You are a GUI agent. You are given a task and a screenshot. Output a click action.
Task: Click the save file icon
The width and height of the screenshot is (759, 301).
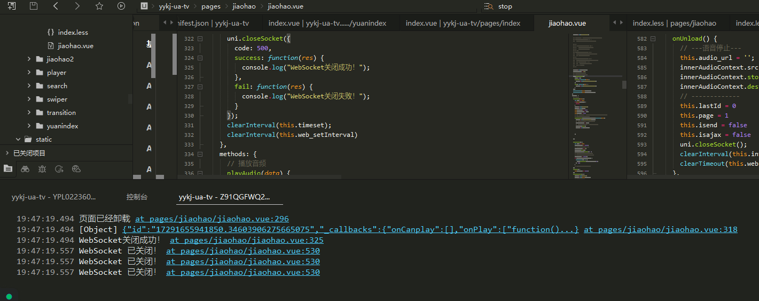pyautogui.click(x=34, y=6)
